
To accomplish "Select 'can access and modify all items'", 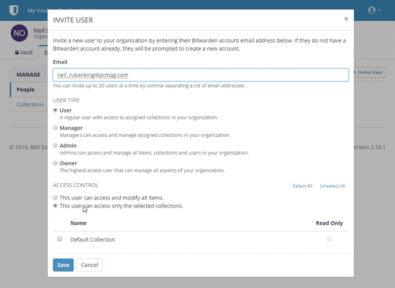I will point(55,198).
